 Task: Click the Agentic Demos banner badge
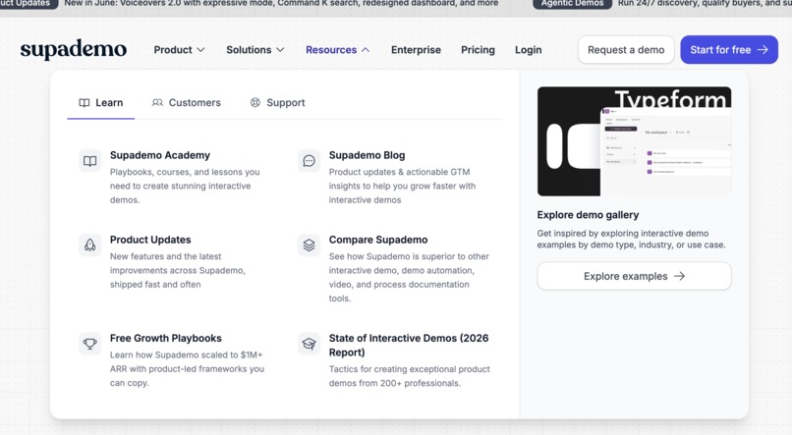coord(572,4)
